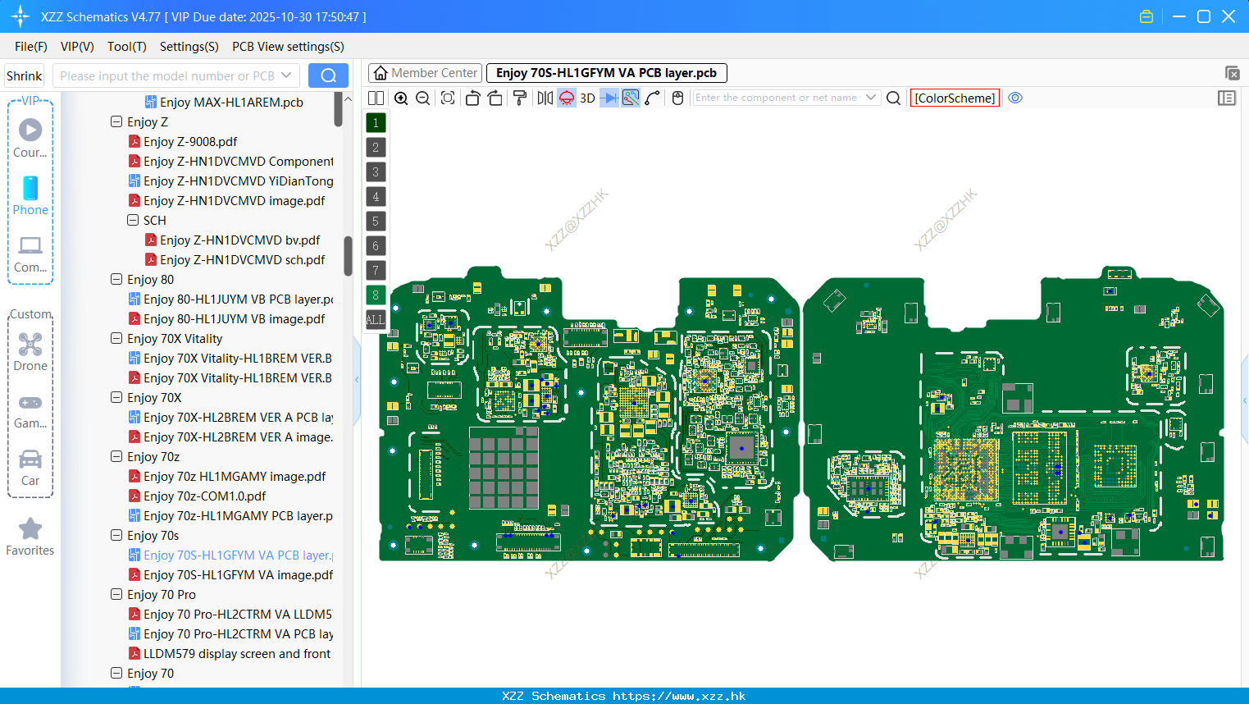Open the File(F) menu

(x=31, y=47)
